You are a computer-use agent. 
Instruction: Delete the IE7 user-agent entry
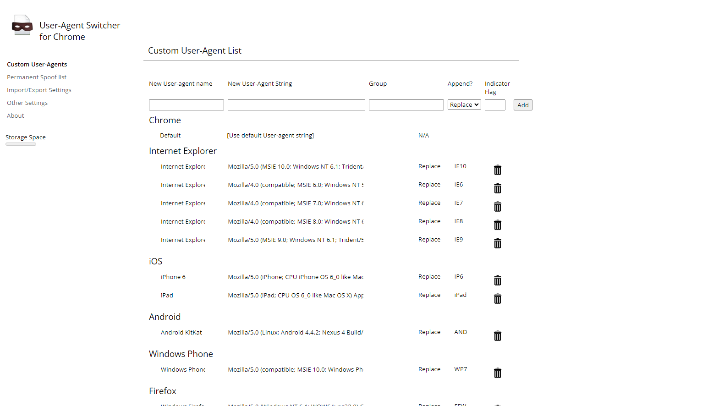pos(498,207)
